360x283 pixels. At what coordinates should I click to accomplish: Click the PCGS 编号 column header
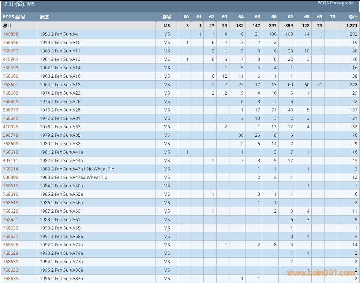(14, 17)
